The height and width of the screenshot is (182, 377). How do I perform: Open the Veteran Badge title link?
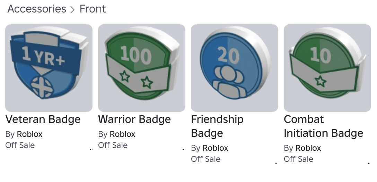[x=43, y=119]
